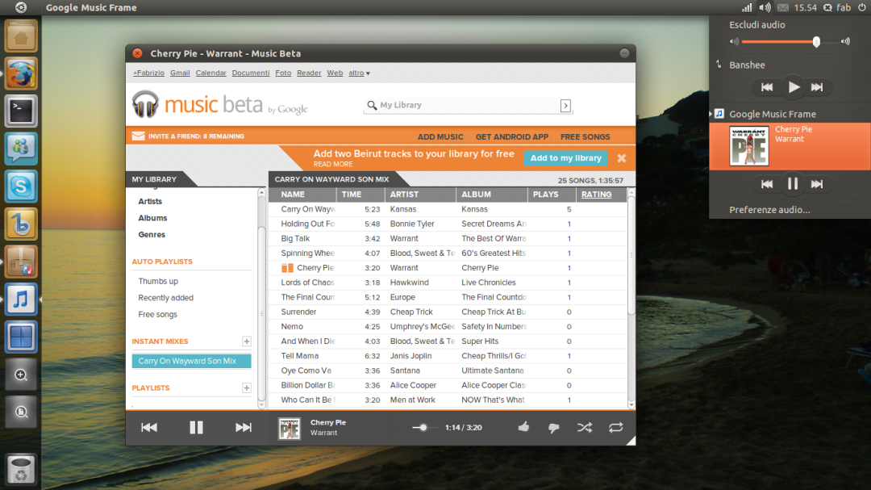Sort song list by PLAYS column
The height and width of the screenshot is (490, 871).
545,195
